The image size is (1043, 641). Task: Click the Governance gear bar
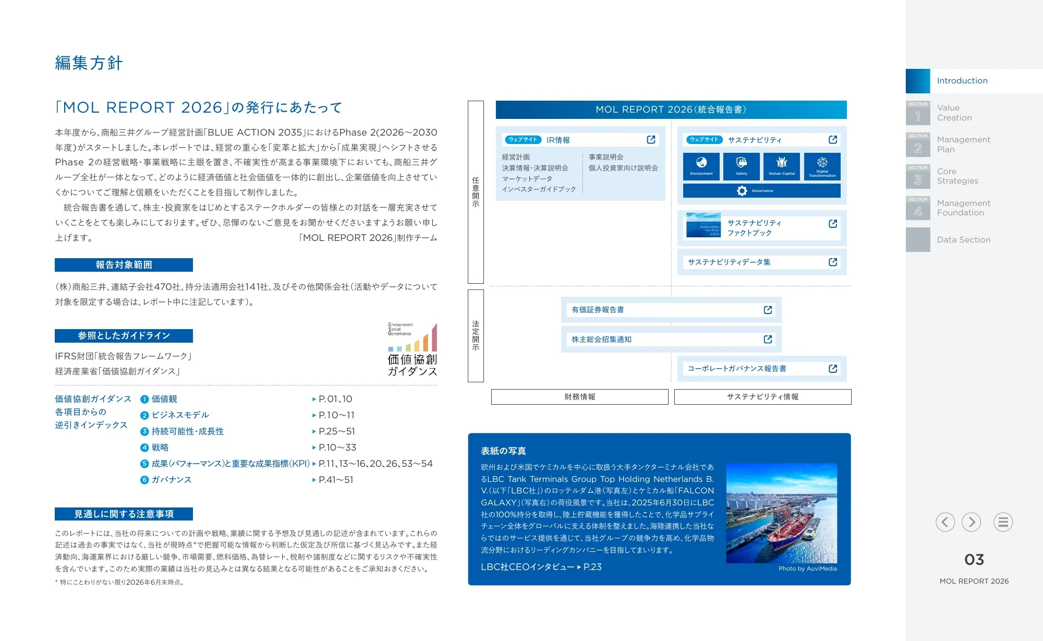[762, 191]
